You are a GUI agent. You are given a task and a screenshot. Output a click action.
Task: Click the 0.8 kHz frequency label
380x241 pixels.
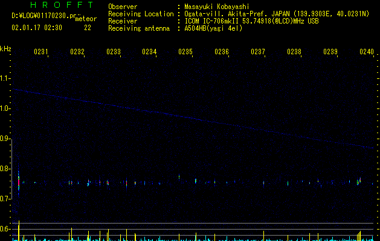click(4, 169)
